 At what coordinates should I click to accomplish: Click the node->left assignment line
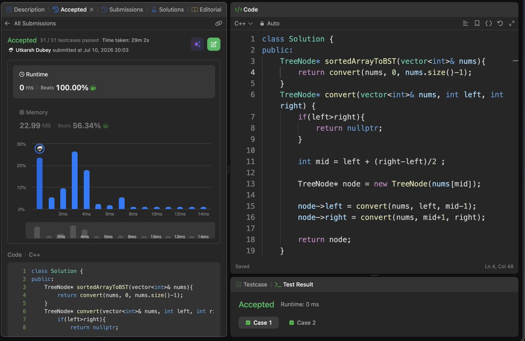pos(387,206)
